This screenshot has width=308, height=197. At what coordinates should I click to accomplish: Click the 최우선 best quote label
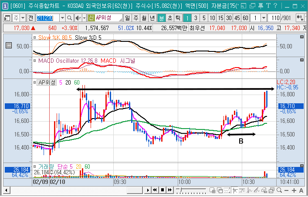click(x=197, y=28)
